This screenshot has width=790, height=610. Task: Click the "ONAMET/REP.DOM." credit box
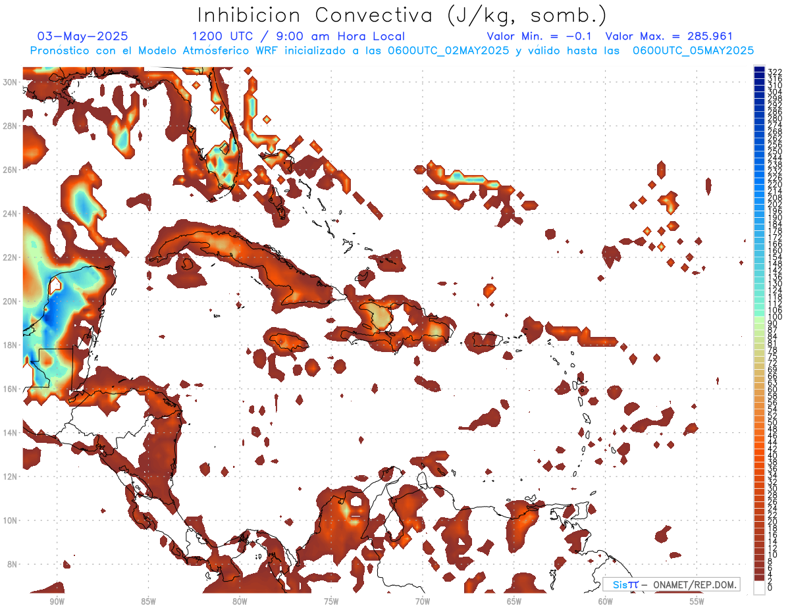pyautogui.click(x=671, y=584)
